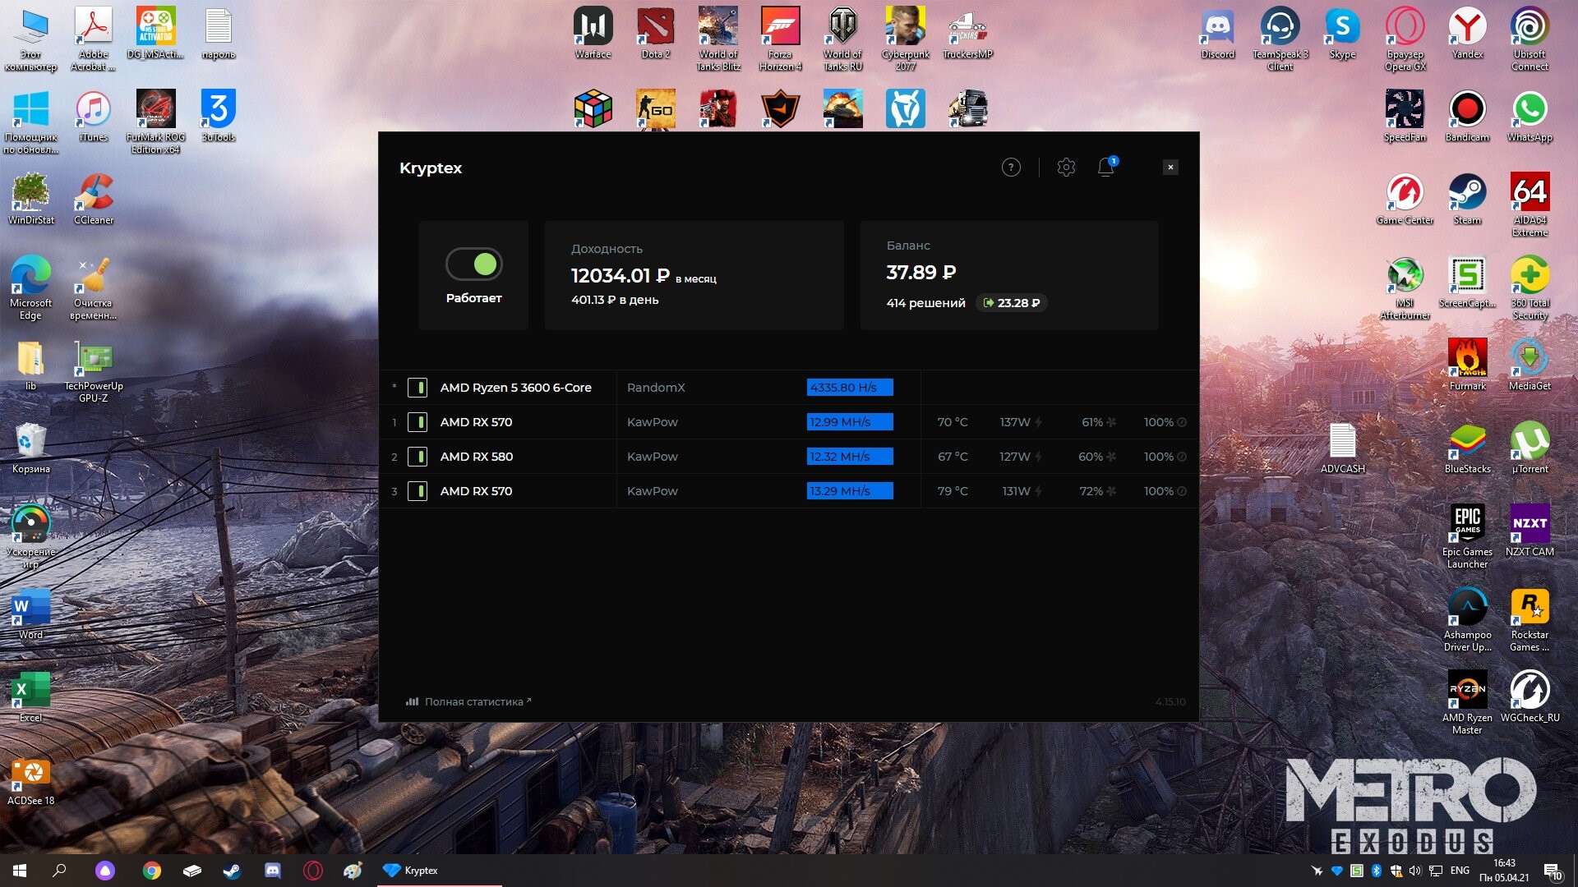
Task: Open MSI Afterburner shortcut
Action: [1405, 287]
